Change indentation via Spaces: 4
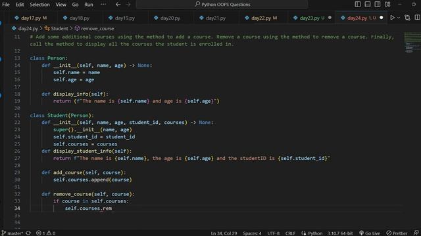This screenshot has width=421, height=236. (x=252, y=233)
